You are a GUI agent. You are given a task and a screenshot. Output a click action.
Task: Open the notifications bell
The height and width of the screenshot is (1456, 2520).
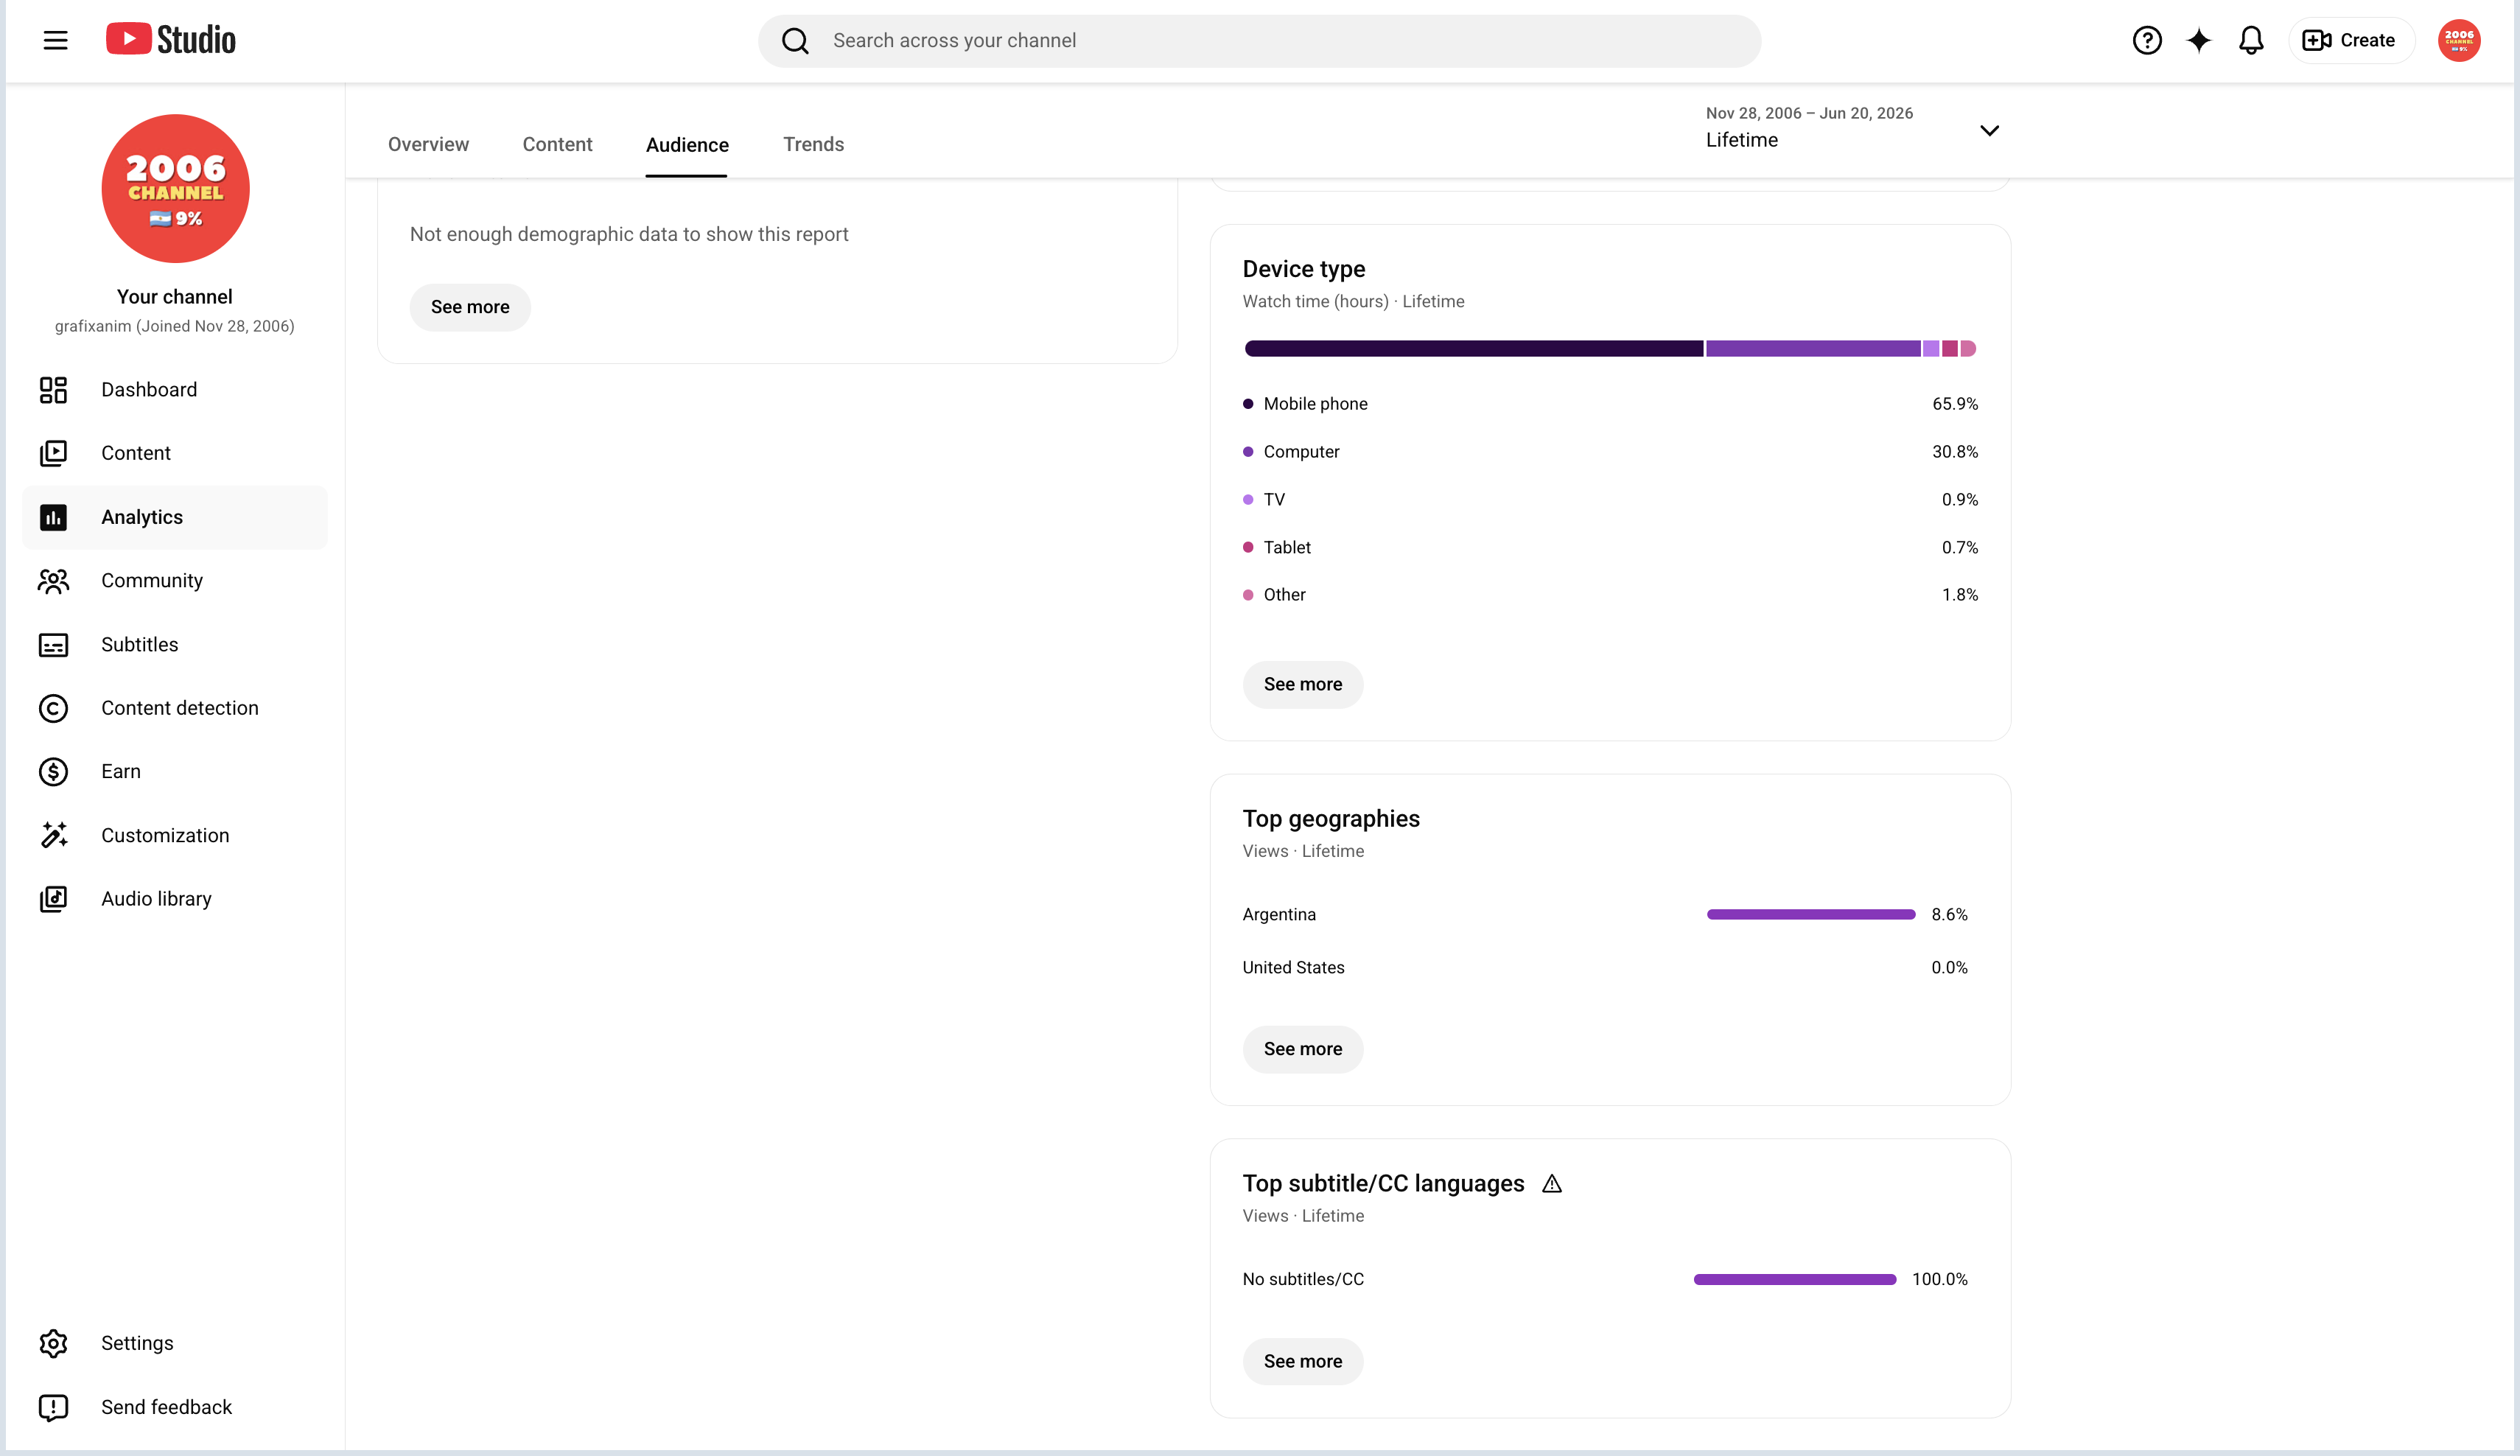(x=2250, y=40)
